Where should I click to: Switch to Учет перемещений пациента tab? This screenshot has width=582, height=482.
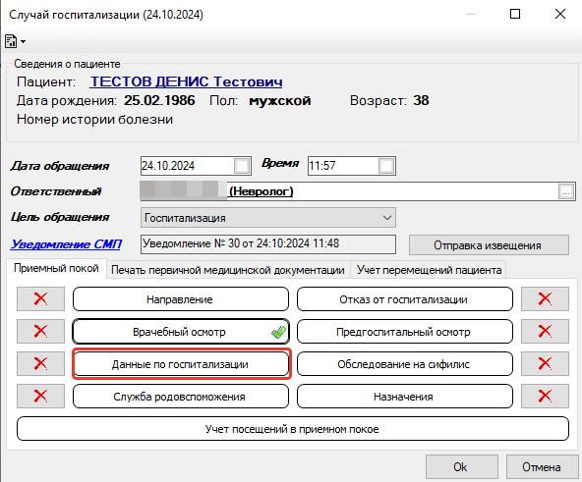coord(429,270)
